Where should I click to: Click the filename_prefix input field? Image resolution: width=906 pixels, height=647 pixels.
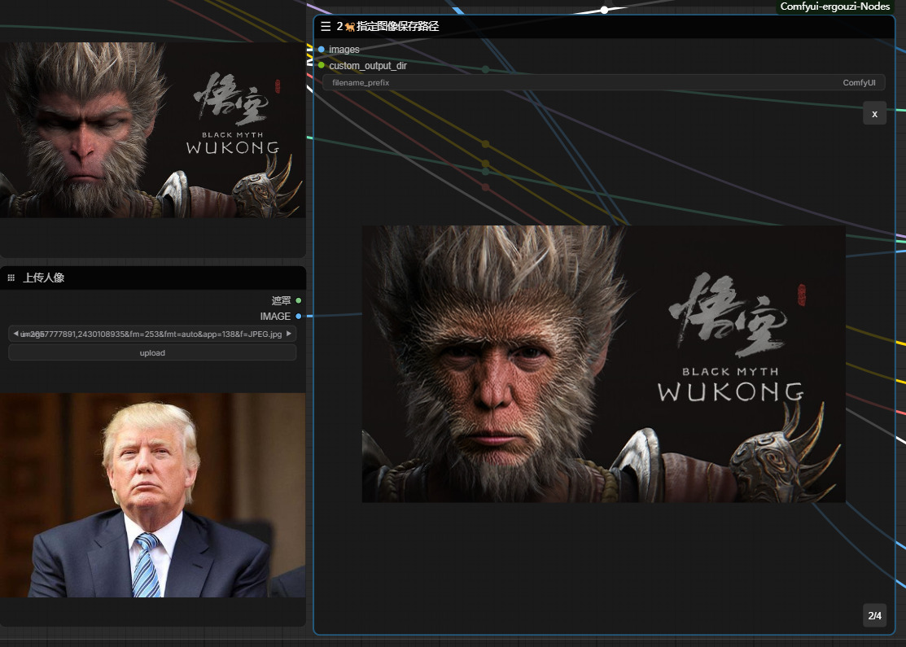(x=603, y=83)
